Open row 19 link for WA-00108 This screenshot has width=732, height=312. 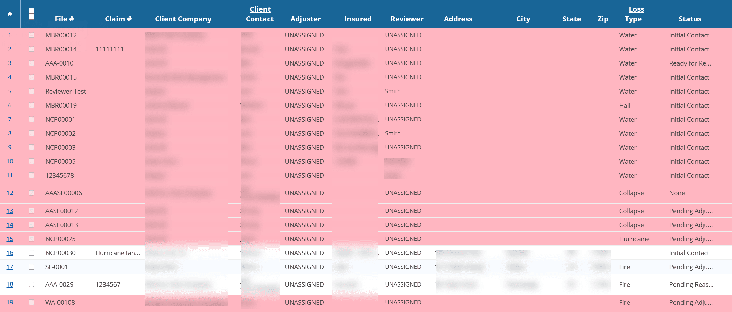coord(10,302)
